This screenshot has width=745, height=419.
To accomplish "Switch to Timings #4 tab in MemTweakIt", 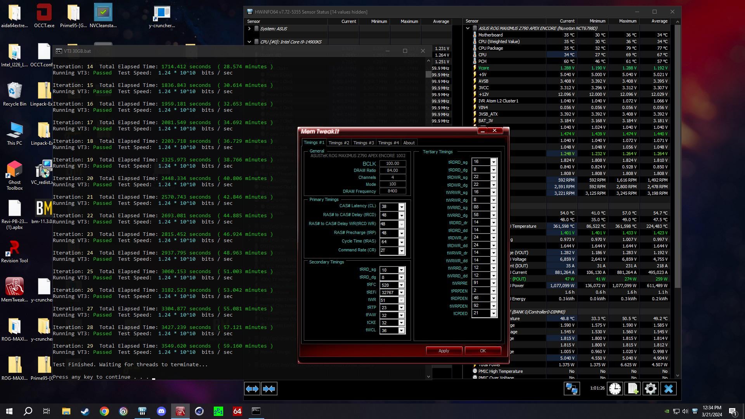I will 388,143.
